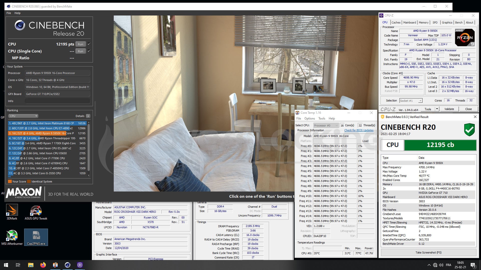
Task: Click the Windows Start button
Action: tap(6, 265)
